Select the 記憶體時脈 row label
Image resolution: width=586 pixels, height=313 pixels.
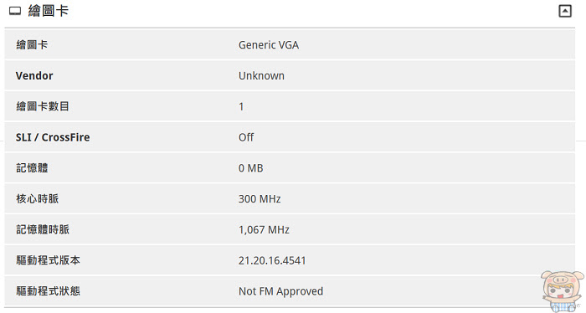pos(43,229)
